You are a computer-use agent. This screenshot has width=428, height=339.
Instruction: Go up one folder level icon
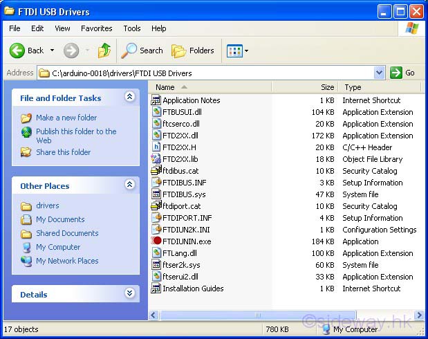[104, 51]
